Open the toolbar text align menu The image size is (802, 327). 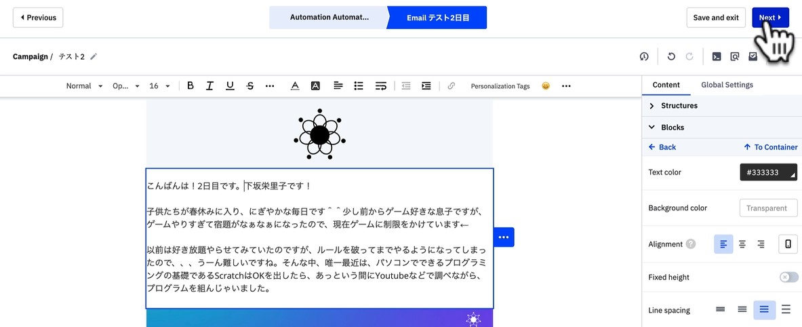pyautogui.click(x=338, y=86)
